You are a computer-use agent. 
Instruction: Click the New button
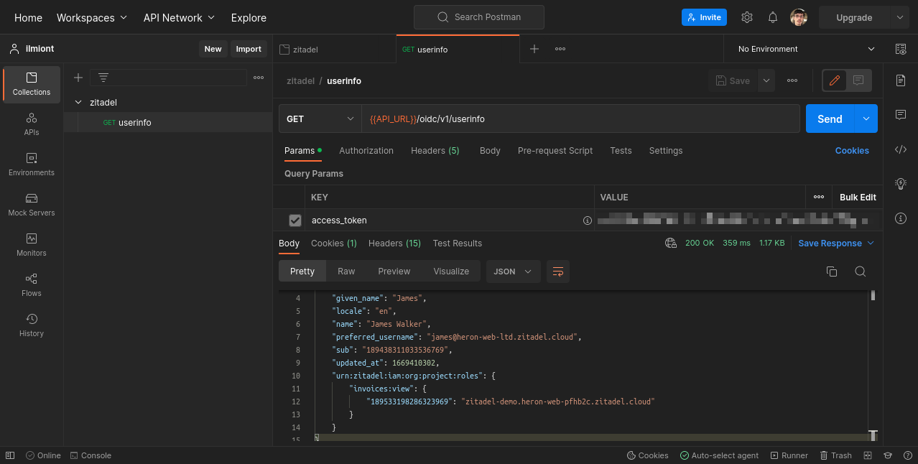[x=213, y=49]
